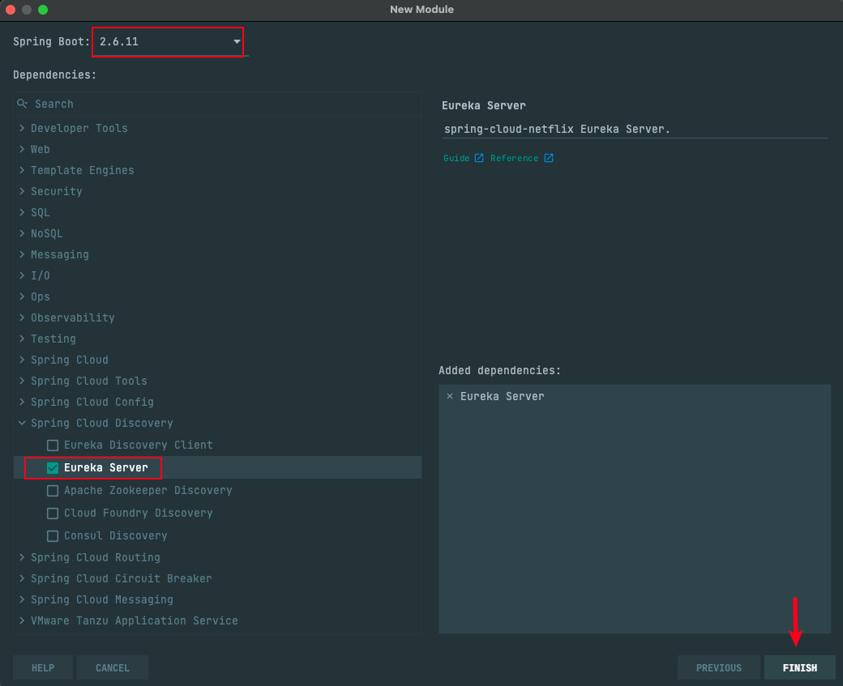Click the dependencies Search field
Screen dimensions: 843x686
click(218, 104)
